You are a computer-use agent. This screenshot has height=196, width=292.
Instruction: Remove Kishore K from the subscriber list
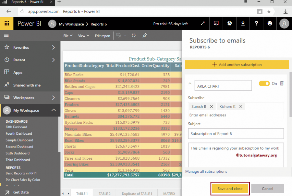tap(240, 106)
